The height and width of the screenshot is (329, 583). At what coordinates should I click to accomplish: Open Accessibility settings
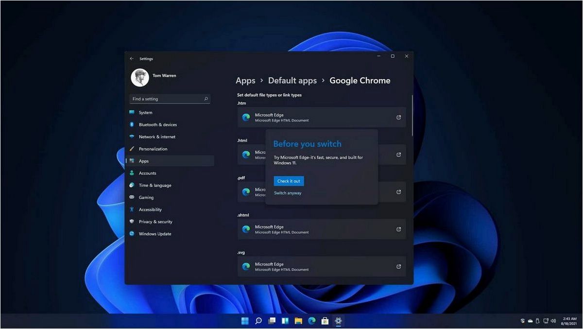pyautogui.click(x=170, y=209)
